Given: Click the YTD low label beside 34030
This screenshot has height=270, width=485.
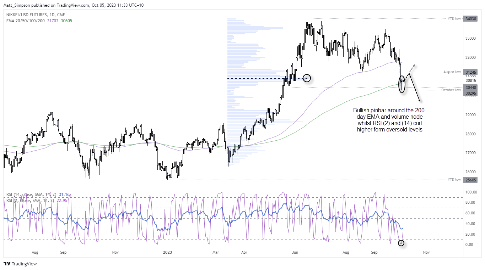Looking at the screenshot, I should (x=454, y=18).
